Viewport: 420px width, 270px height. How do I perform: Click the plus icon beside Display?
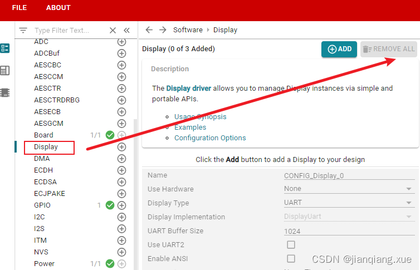pyautogui.click(x=121, y=147)
